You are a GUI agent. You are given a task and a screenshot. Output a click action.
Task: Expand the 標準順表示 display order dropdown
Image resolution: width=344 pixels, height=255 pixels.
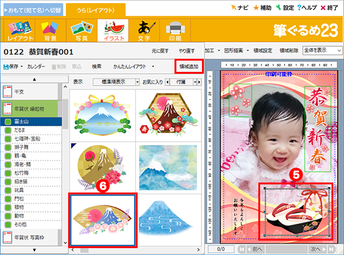(x=138, y=82)
